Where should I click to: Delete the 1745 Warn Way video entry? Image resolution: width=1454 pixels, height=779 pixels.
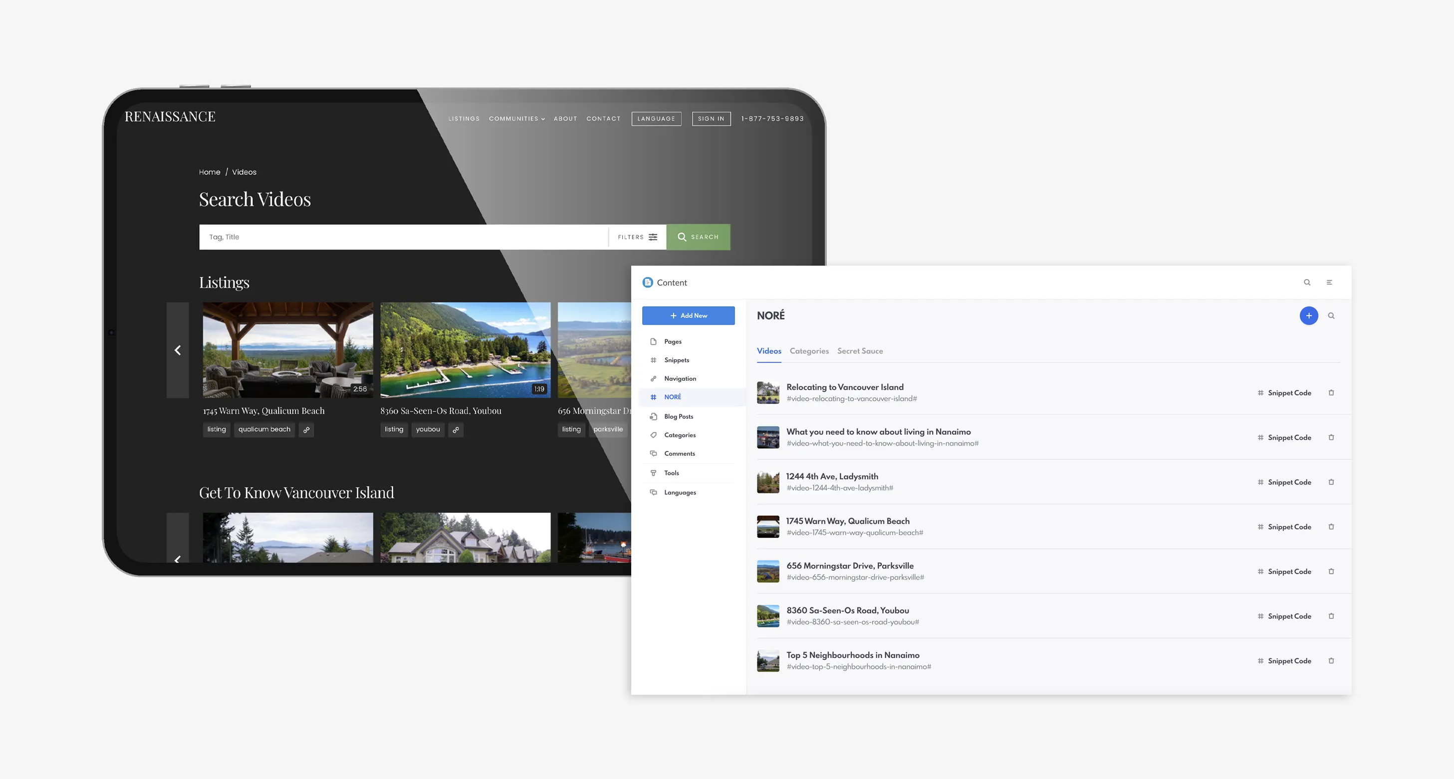click(x=1331, y=526)
